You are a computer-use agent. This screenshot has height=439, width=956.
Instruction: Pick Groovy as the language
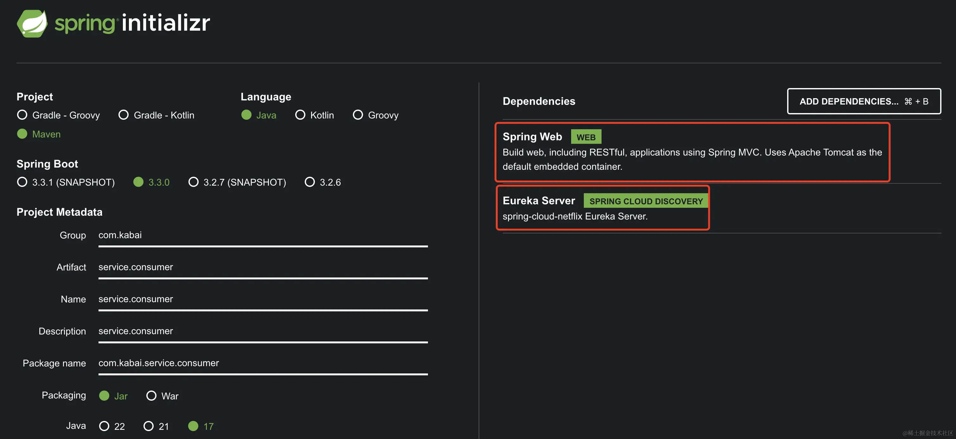click(358, 115)
